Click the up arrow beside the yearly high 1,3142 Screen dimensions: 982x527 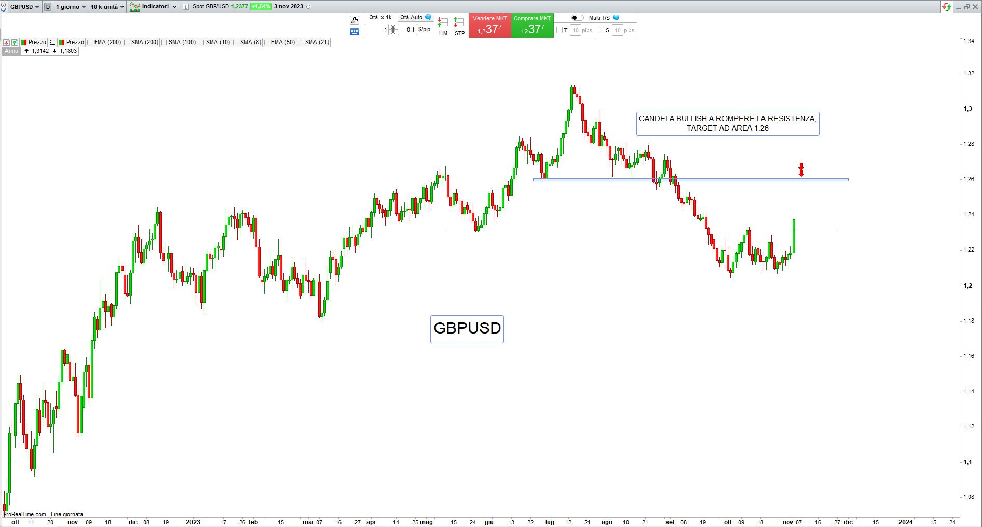click(x=26, y=51)
